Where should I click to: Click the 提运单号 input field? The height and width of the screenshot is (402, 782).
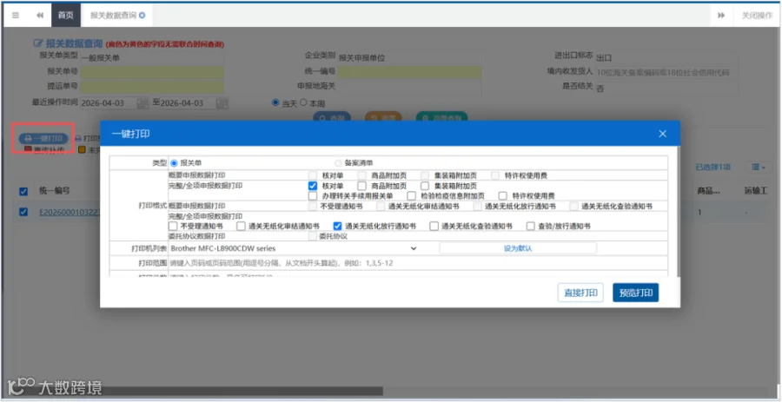pyautogui.click(x=152, y=86)
